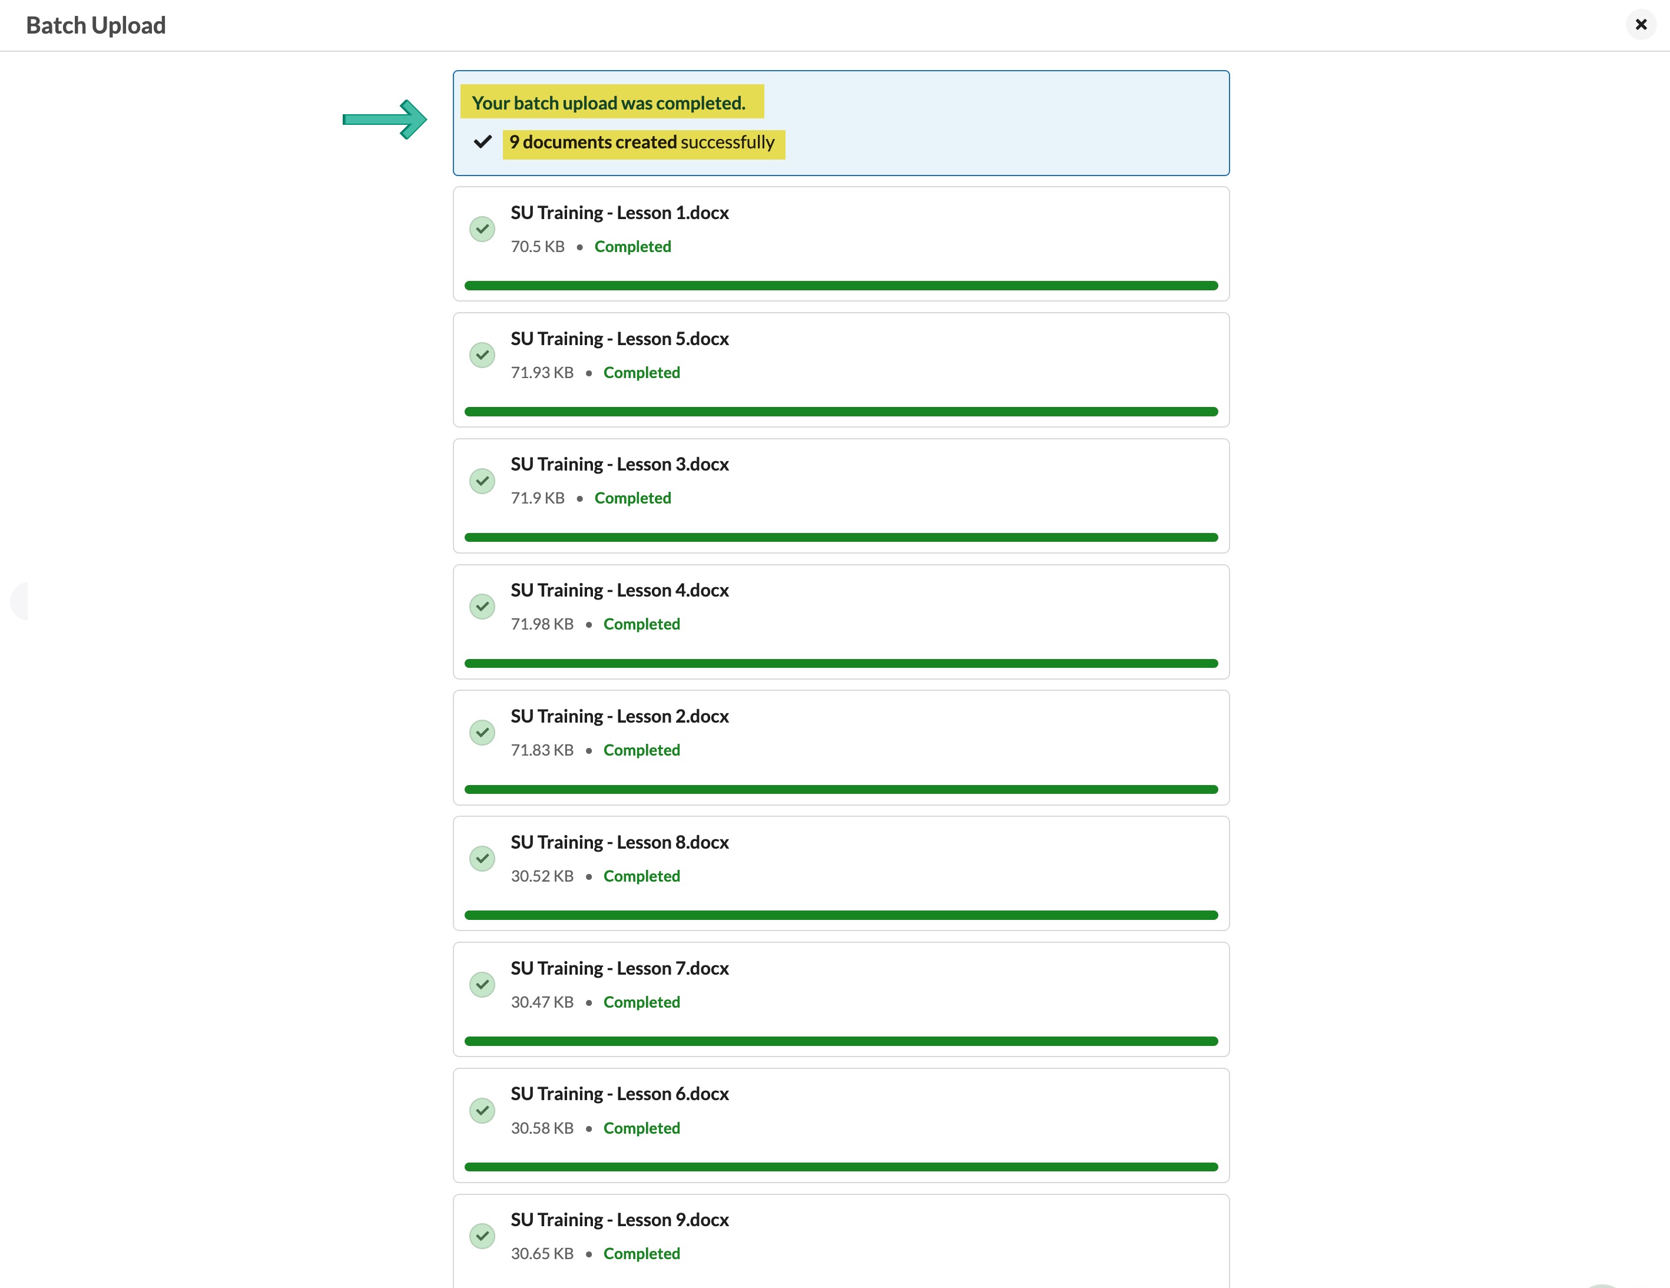This screenshot has height=1288, width=1670.
Task: Click the Batch Upload title heading
Action: [95, 25]
